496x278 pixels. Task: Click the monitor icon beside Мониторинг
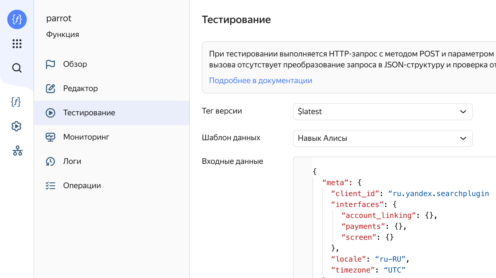tap(50, 137)
